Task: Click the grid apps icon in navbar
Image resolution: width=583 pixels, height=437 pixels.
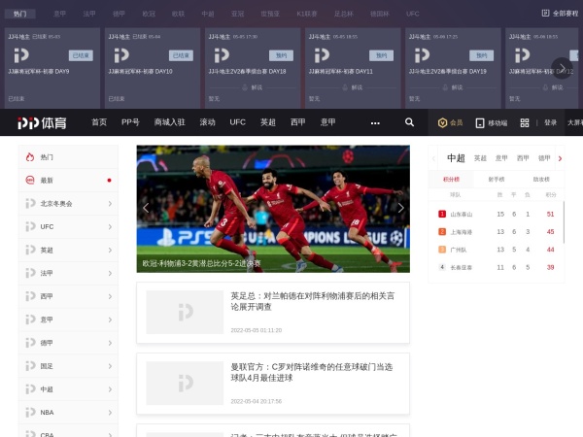Action: pyautogui.click(x=525, y=123)
